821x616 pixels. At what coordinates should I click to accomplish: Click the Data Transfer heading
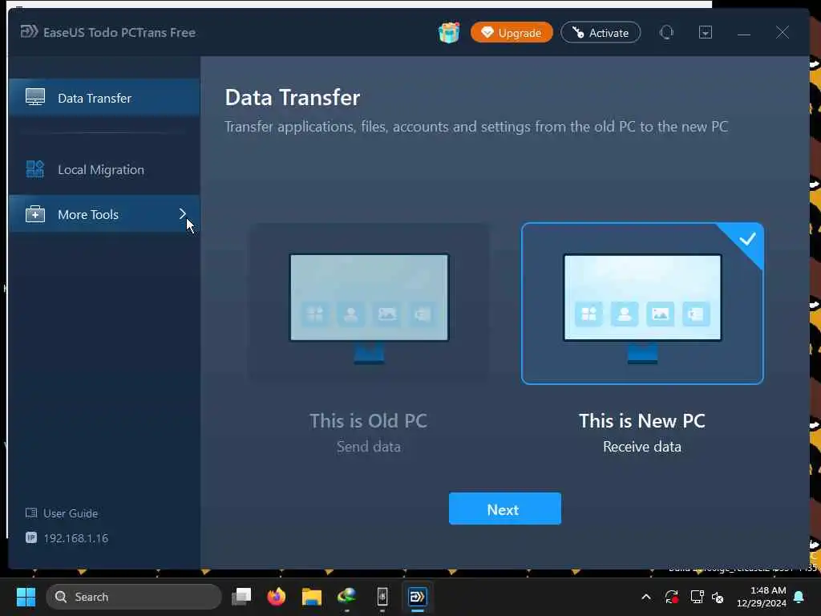293,97
